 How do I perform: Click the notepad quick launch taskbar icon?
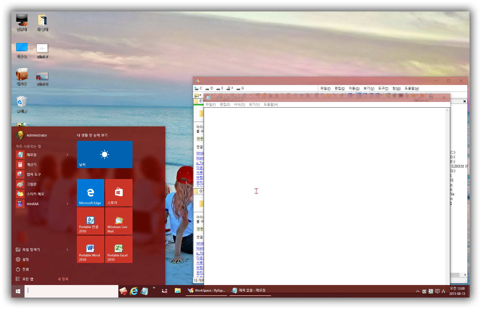144,291
